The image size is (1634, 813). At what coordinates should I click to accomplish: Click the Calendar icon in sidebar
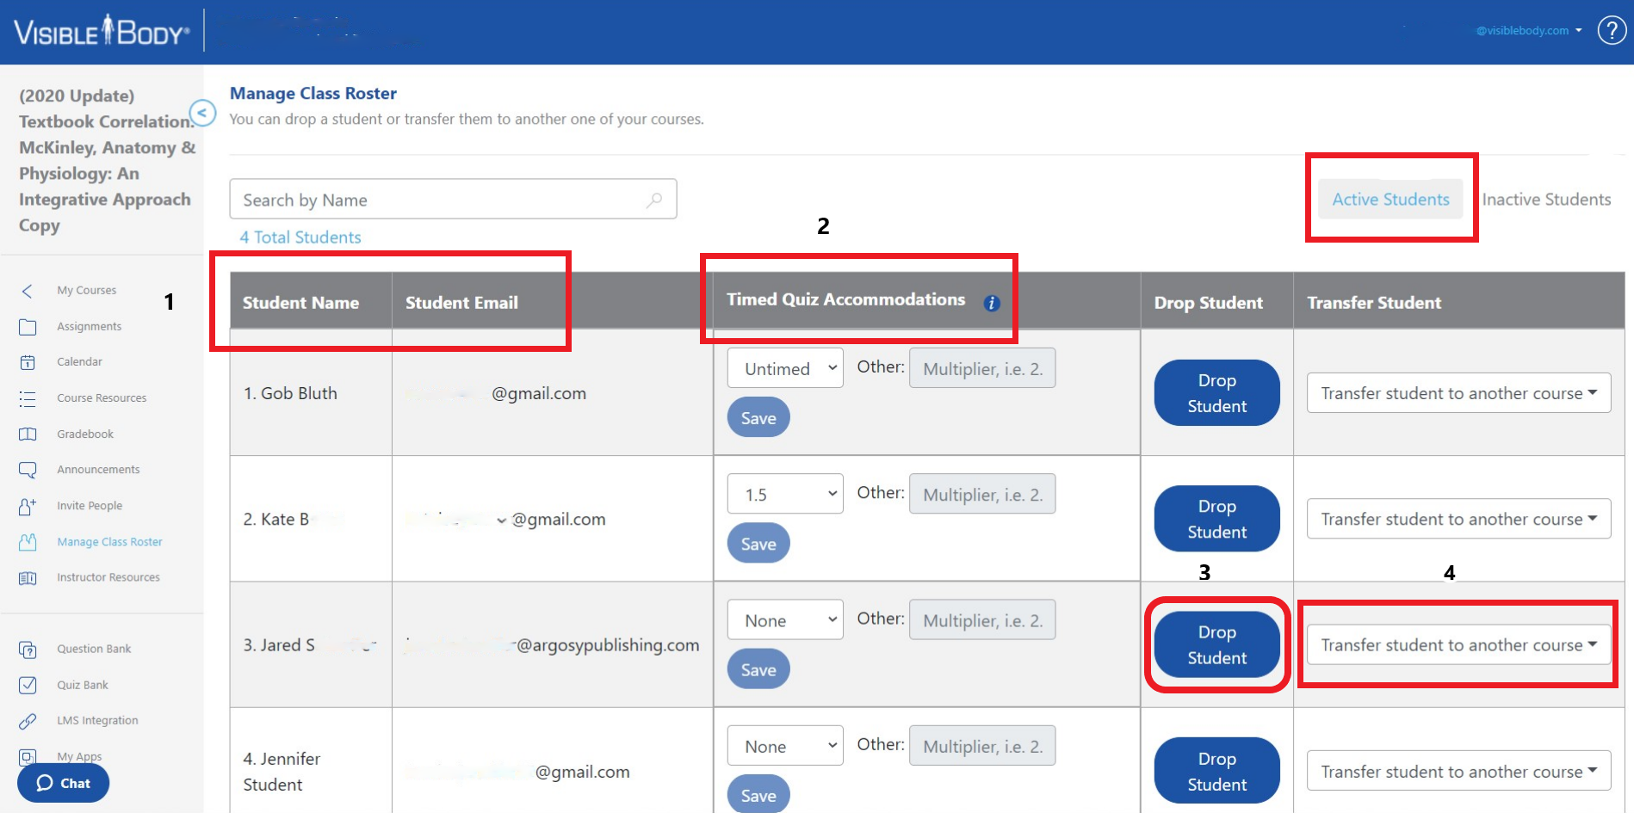(x=28, y=362)
